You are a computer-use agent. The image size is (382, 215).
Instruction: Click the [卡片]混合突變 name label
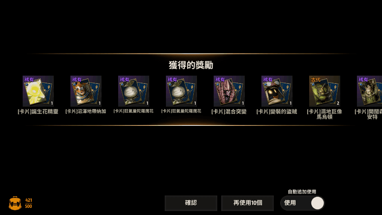tap(229, 111)
